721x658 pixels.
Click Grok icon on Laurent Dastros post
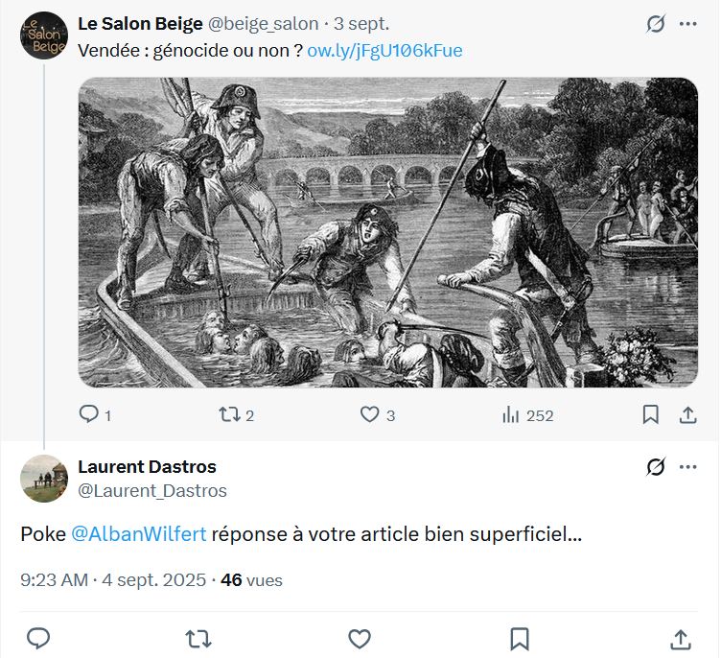[x=656, y=467]
